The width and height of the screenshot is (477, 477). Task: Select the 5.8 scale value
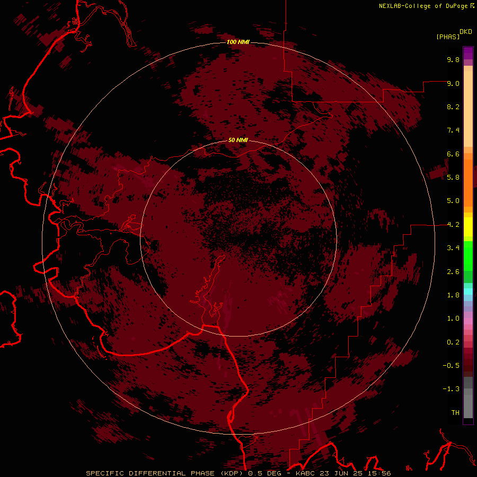click(x=453, y=178)
